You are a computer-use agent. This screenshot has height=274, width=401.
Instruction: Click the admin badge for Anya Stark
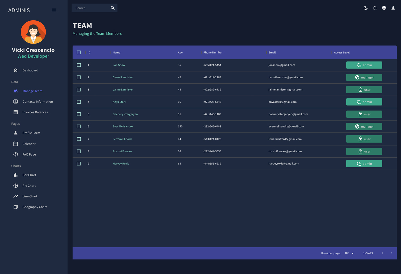click(x=364, y=102)
